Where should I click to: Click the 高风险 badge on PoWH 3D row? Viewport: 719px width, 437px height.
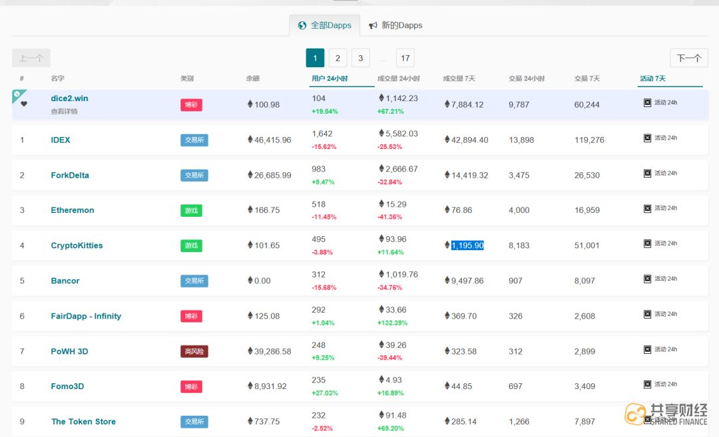coord(194,351)
